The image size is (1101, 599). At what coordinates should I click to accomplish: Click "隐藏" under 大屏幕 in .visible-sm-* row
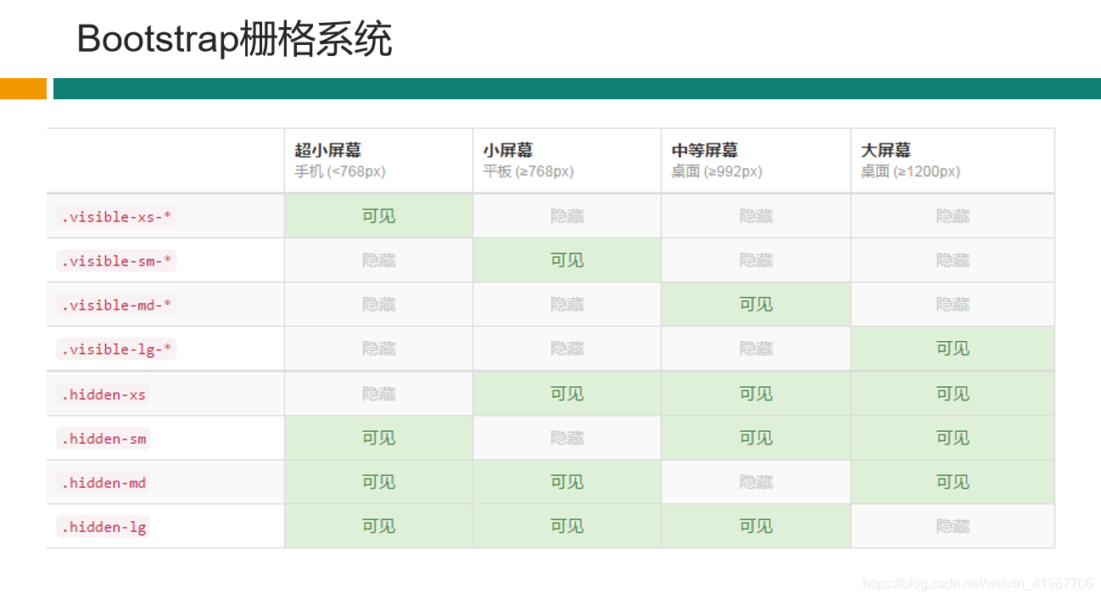tap(953, 260)
